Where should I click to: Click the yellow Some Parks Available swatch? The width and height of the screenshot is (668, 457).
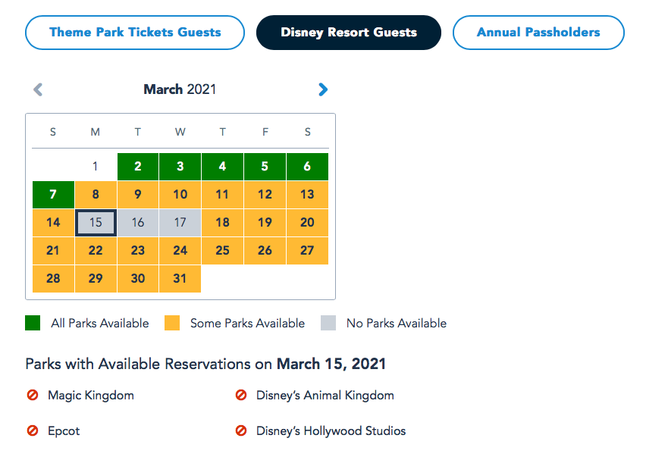coord(172,323)
